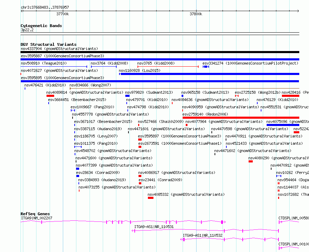Open esv3664451 (Besenbacher2015) label
The height and width of the screenshot is (252, 309).
coord(77,100)
